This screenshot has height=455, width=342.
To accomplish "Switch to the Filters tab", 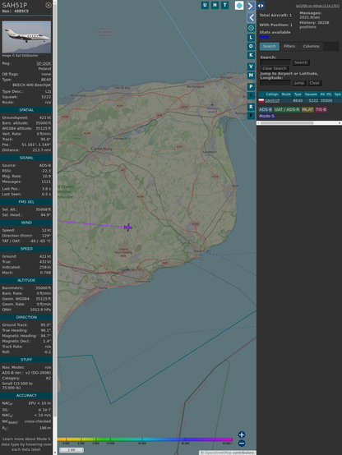I will tap(289, 46).
